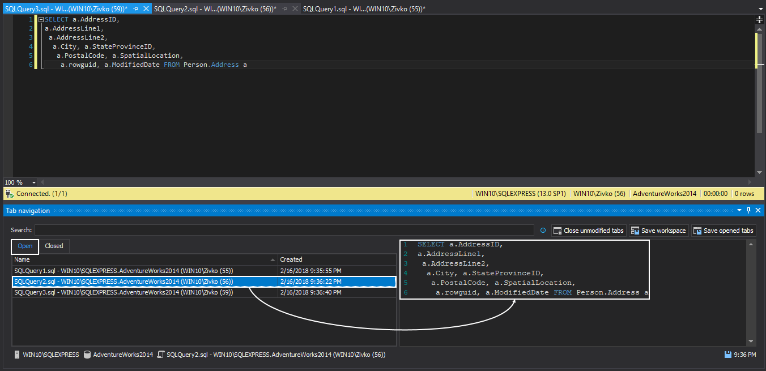Switch to the Closed tabs list
Image resolution: width=766 pixels, height=371 pixels.
point(54,246)
